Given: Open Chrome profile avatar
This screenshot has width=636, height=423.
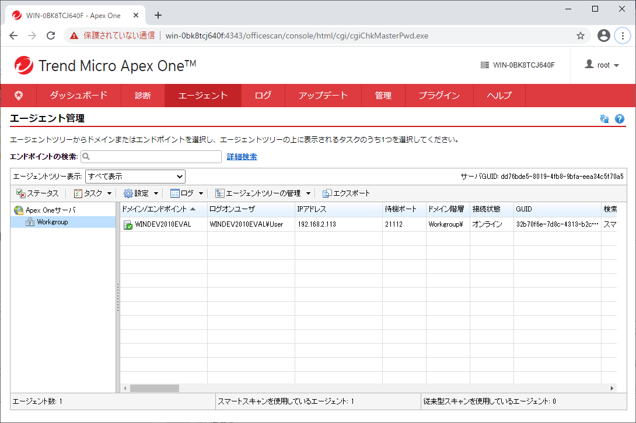Looking at the screenshot, I should (x=603, y=36).
